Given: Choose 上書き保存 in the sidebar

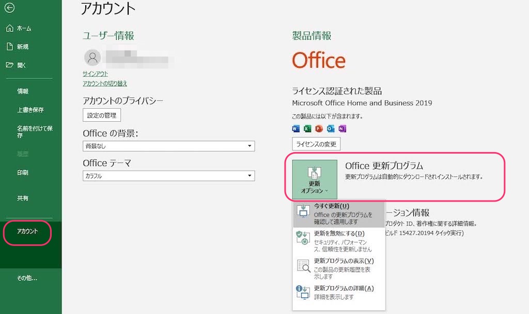Looking at the screenshot, I should (x=30, y=110).
